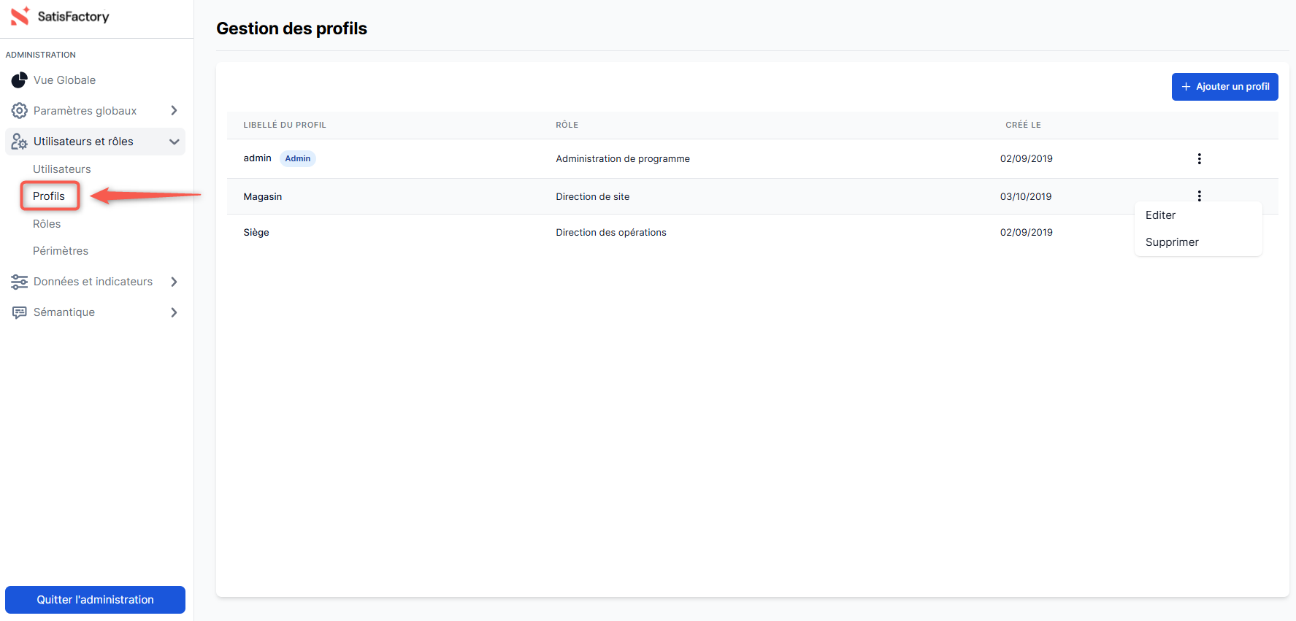
Task: Expand Données et indicateurs submenu arrow
Action: pos(174,282)
